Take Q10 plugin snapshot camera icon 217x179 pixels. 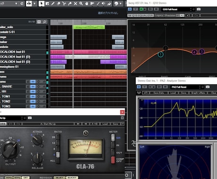point(199,9)
